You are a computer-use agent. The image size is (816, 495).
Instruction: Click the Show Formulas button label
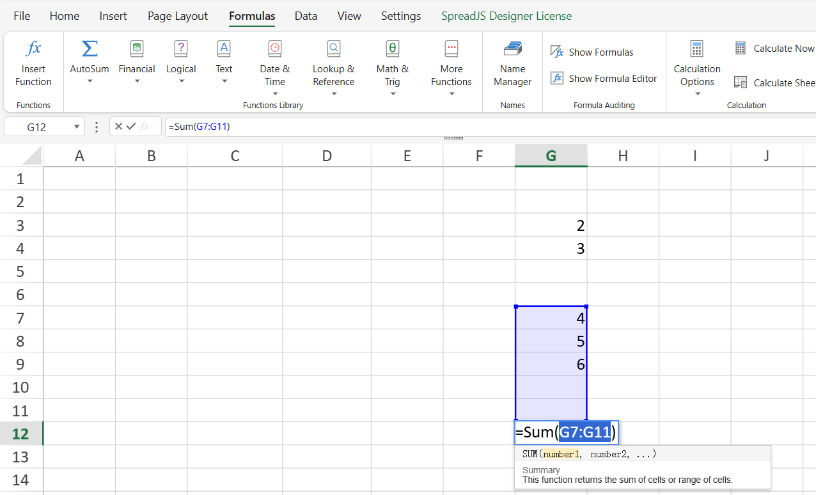601,52
